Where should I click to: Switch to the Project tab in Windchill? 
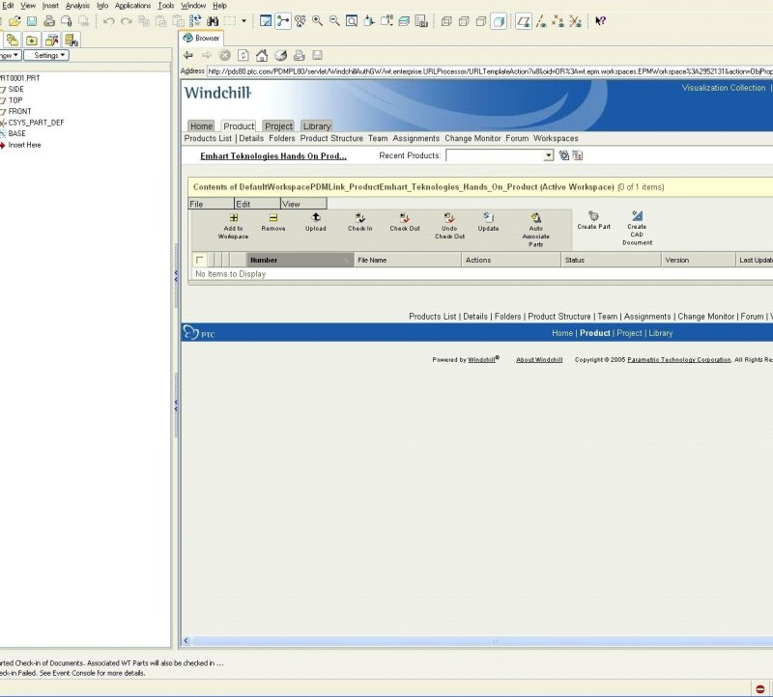(278, 126)
